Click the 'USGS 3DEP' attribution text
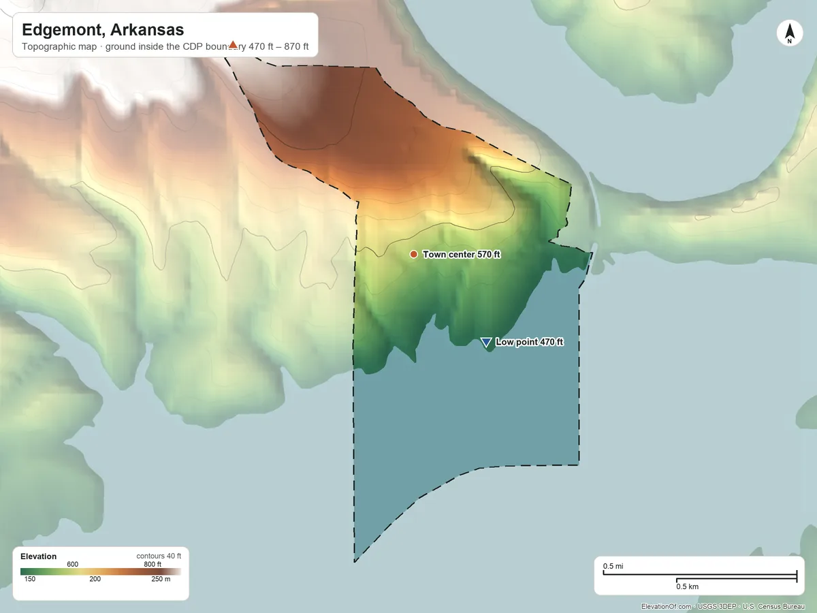This screenshot has height=613, width=817. [x=718, y=606]
